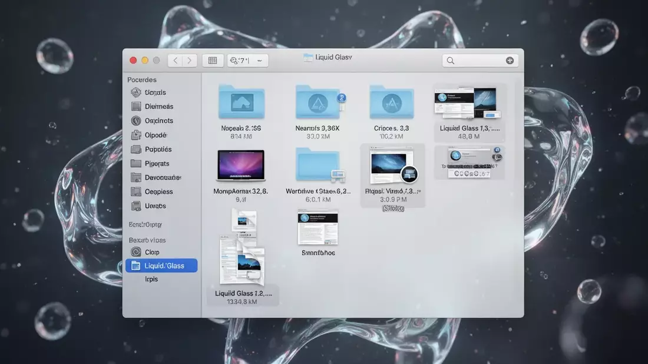Go forward with the right arrow button
Image resolution: width=648 pixels, height=364 pixels.
(189, 60)
